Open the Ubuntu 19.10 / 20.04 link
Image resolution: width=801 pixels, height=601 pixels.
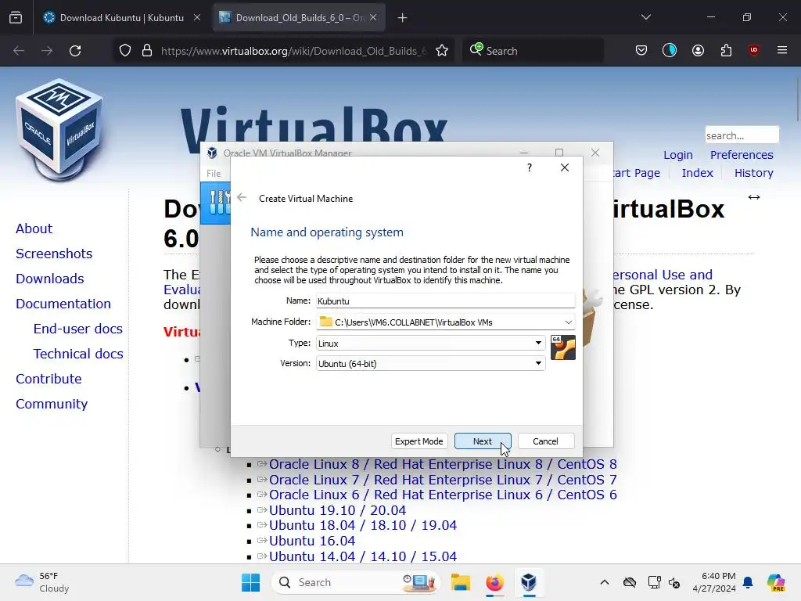point(338,510)
